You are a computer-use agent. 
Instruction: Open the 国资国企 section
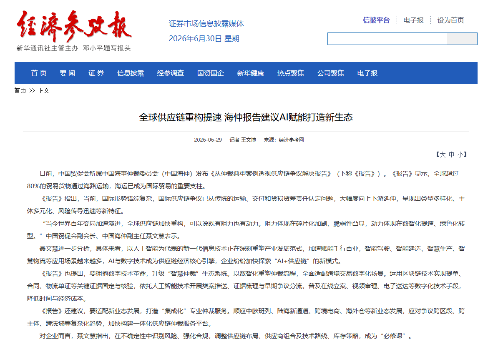click(x=210, y=73)
